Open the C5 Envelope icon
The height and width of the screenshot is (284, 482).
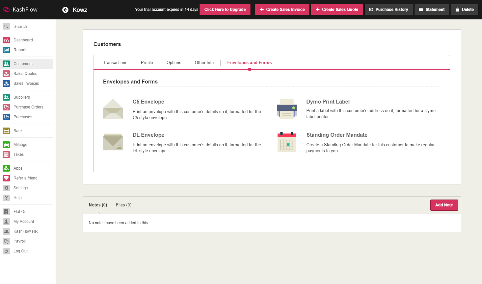tap(113, 109)
